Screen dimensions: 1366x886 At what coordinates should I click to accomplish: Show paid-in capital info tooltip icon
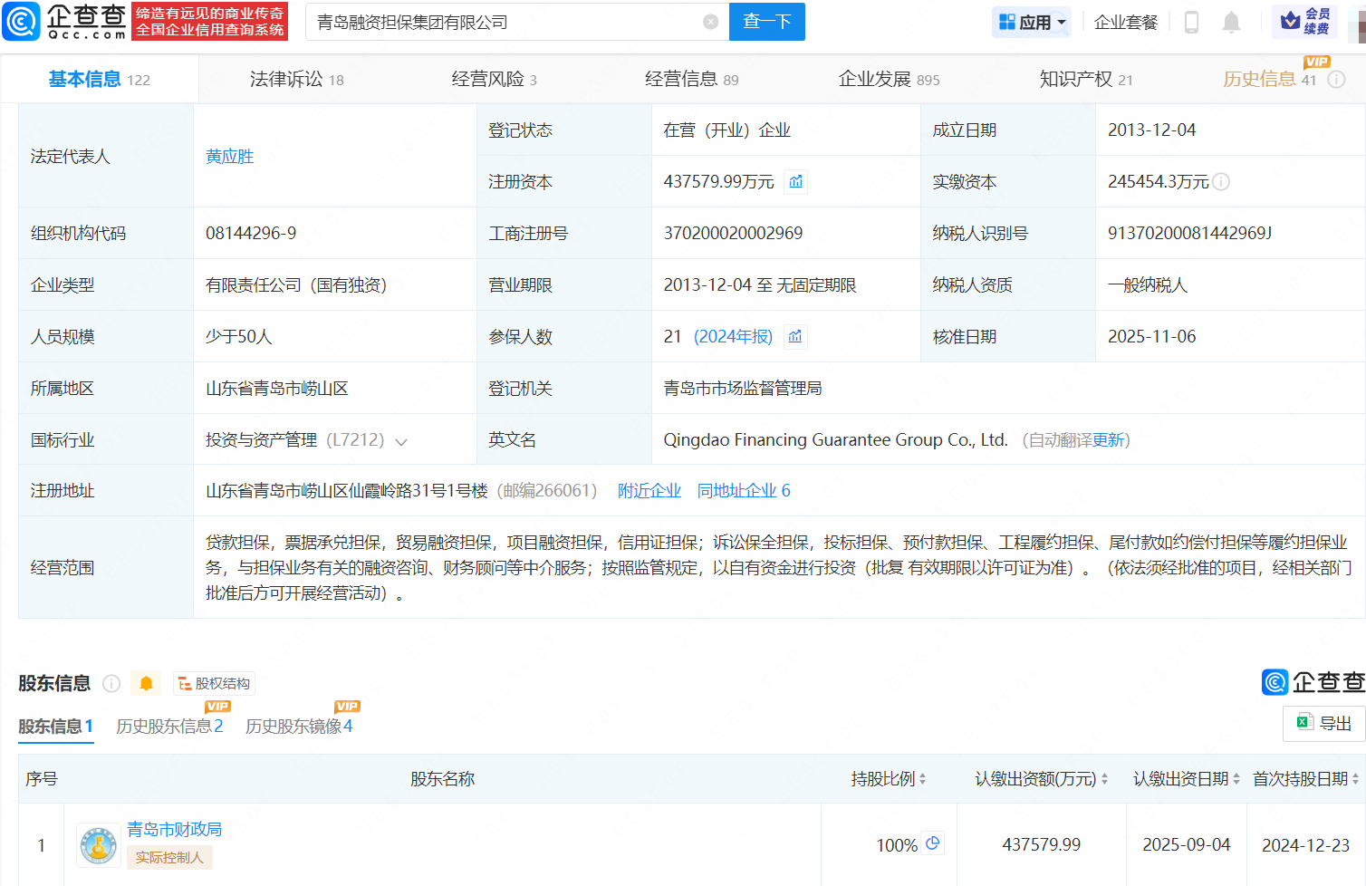coord(1221,182)
